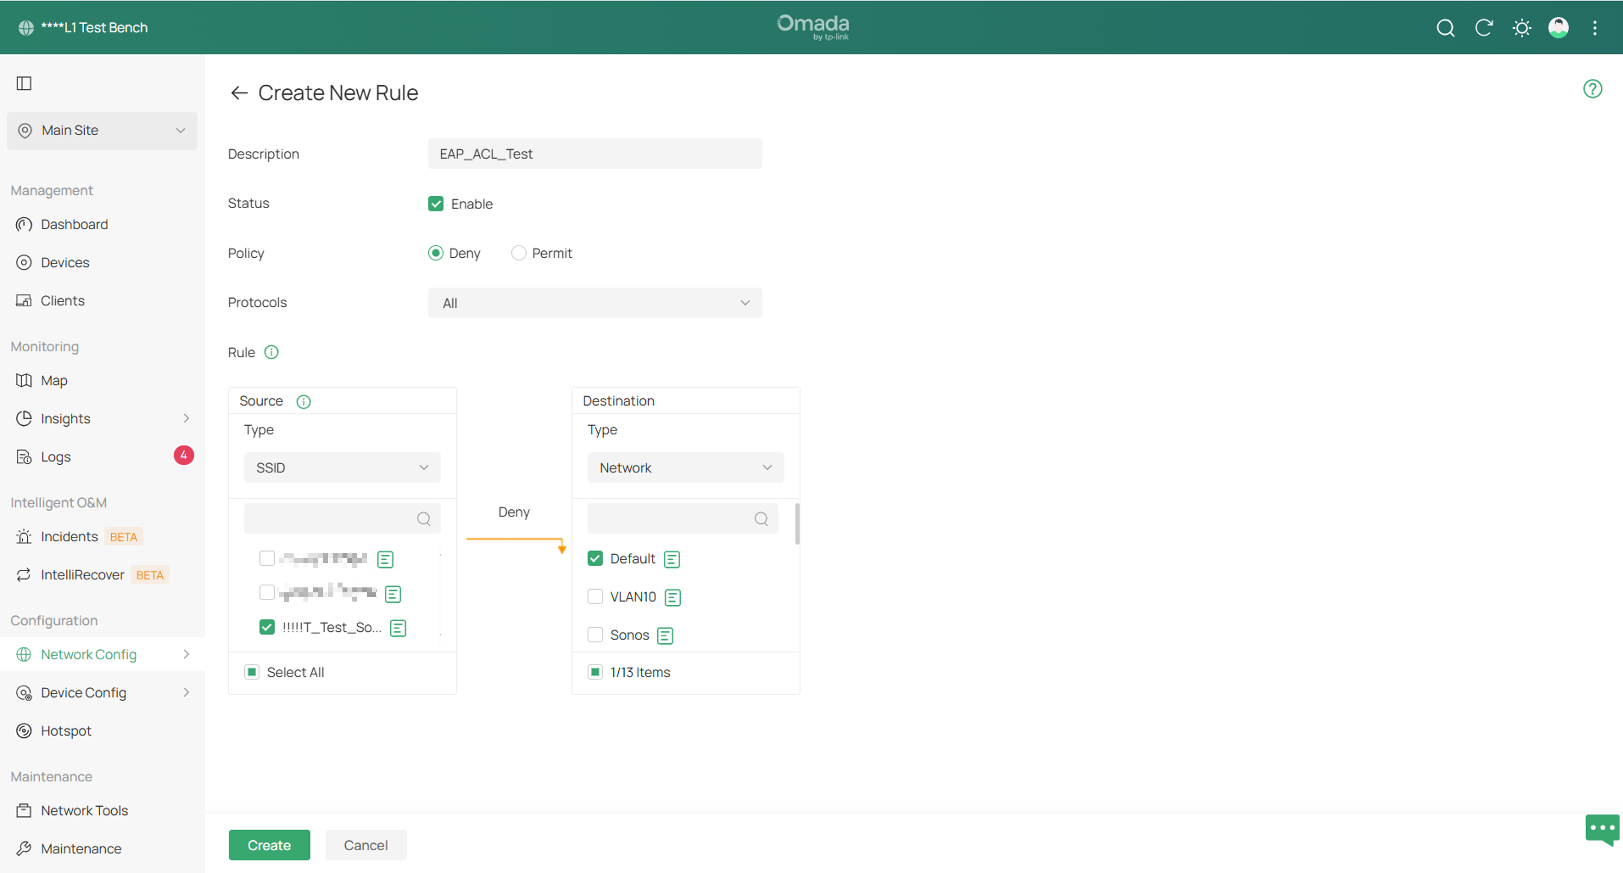Click the Destination search magnifier icon
This screenshot has height=873, width=1623.
point(761,519)
